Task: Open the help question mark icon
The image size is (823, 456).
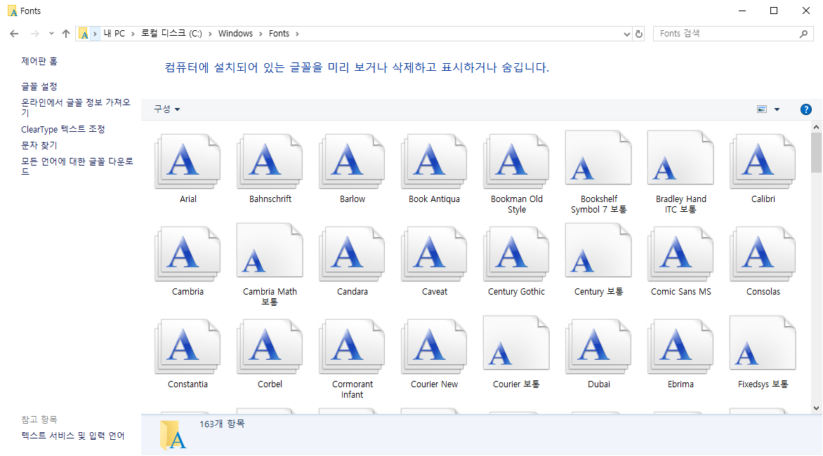Action: pyautogui.click(x=805, y=109)
